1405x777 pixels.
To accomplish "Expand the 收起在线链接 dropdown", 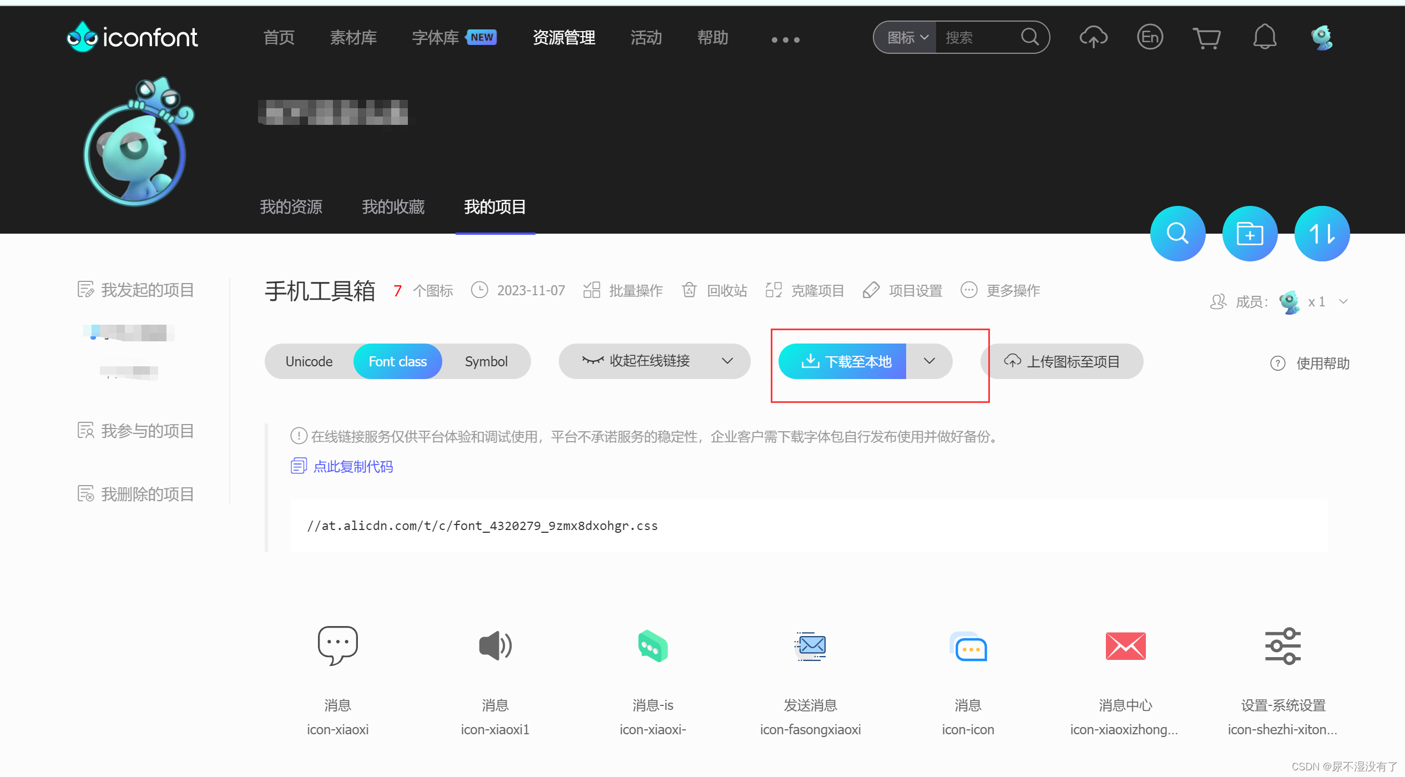I will [727, 361].
